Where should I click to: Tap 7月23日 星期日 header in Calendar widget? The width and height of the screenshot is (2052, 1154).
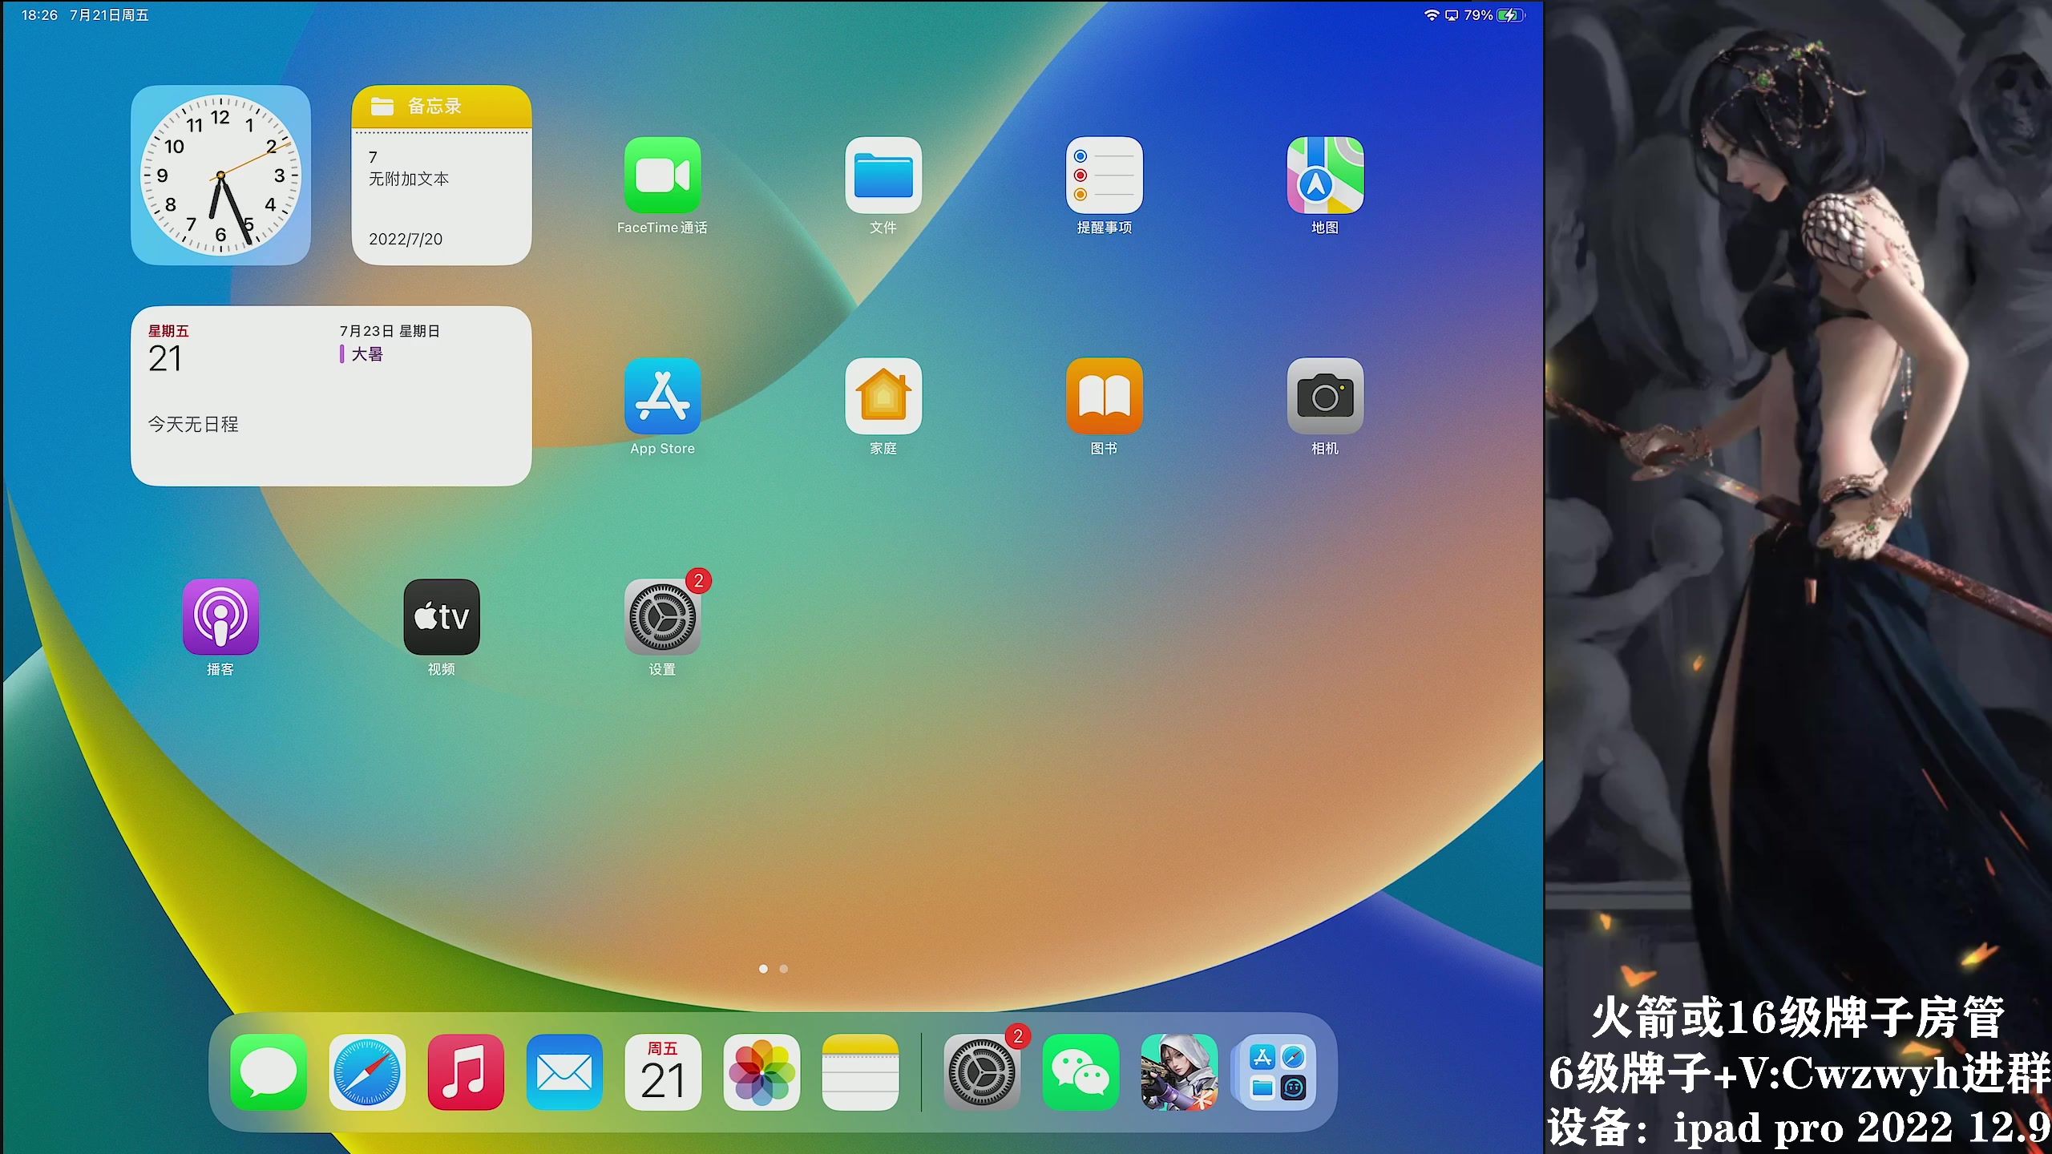coord(390,331)
